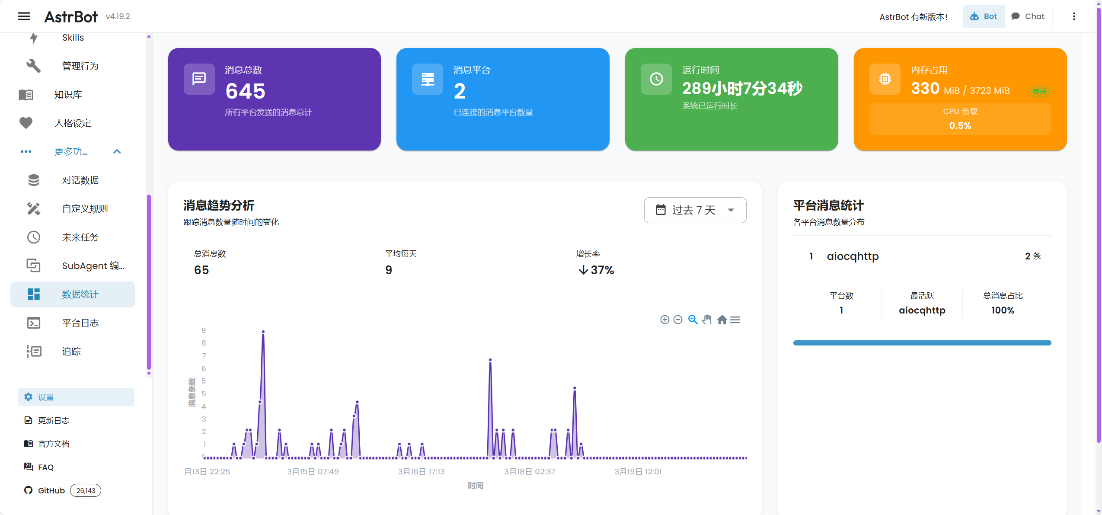The image size is (1102, 515).
Task: Click the platform share progress bar
Action: 922,343
